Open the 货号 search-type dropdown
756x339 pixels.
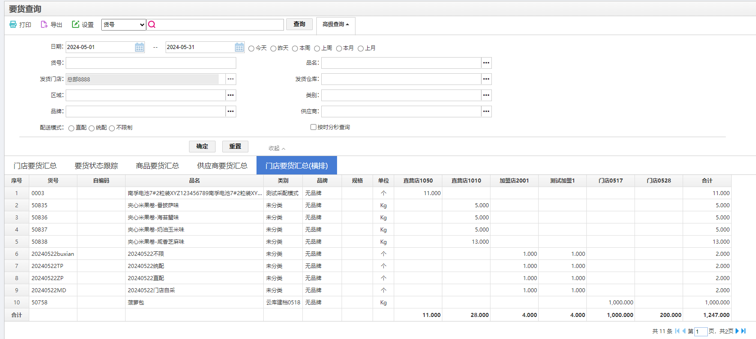click(124, 25)
